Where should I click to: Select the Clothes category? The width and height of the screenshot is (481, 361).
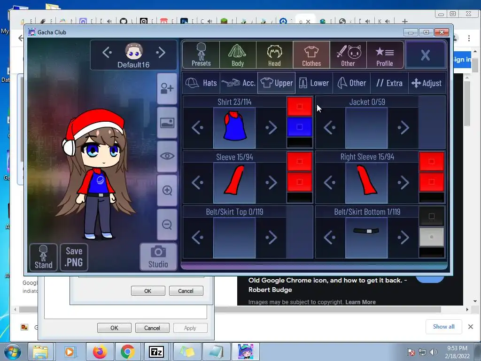pos(311,55)
